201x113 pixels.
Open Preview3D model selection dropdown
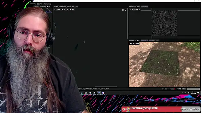[131, 44]
